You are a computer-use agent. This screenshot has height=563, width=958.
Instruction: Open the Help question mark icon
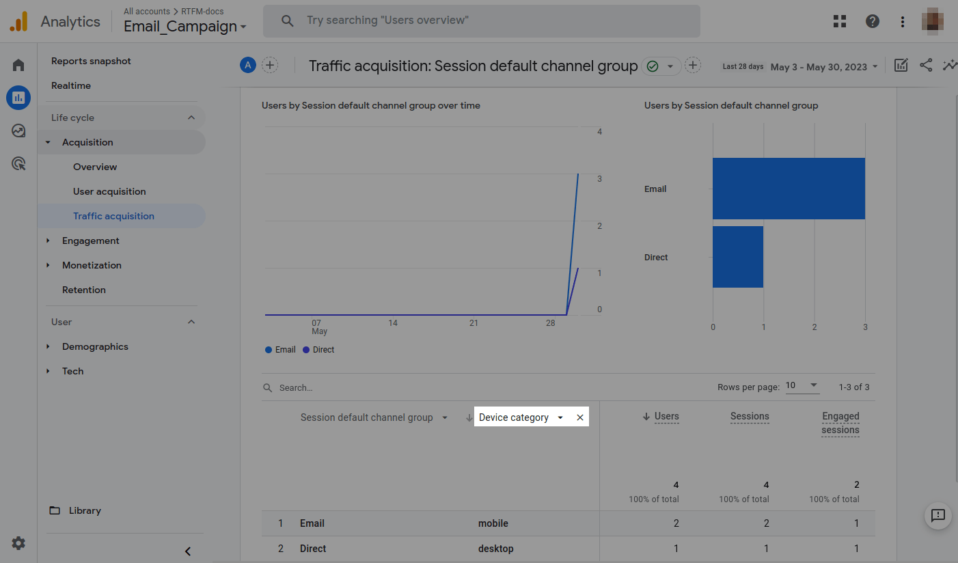point(873,21)
